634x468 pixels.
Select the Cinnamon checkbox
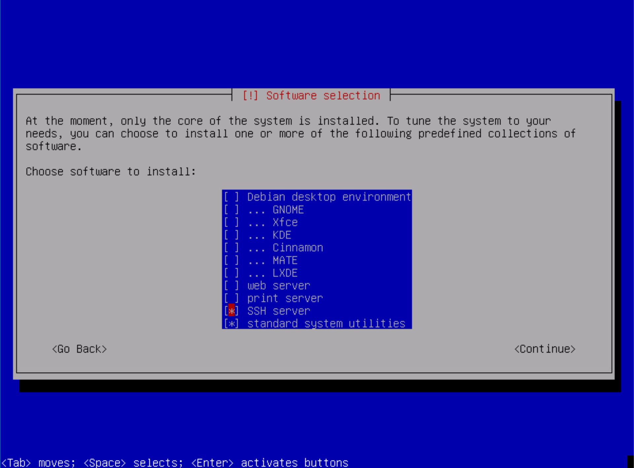[x=231, y=248]
